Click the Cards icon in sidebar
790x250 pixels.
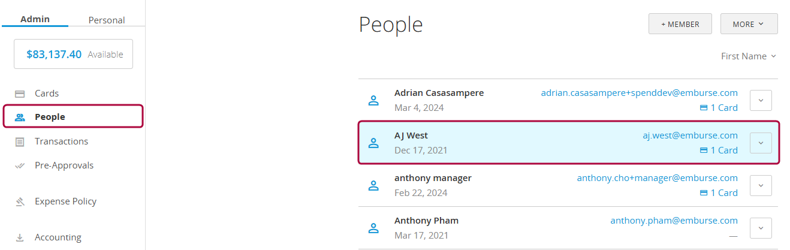tap(20, 94)
